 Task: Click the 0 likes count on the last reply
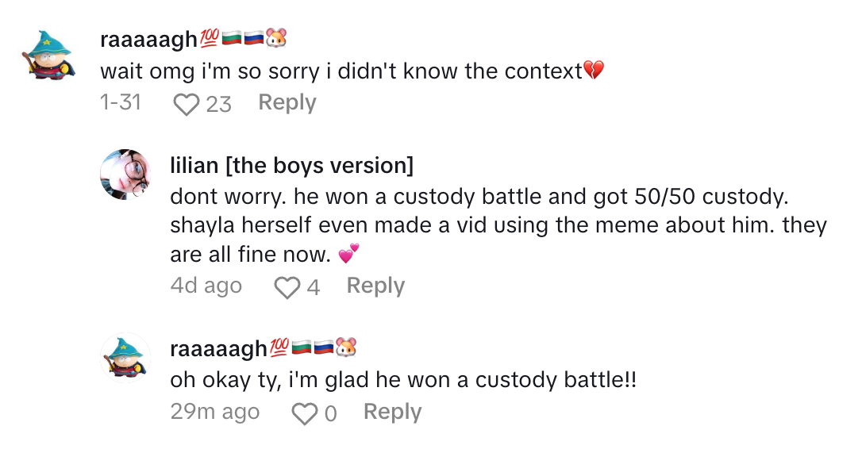click(330, 413)
